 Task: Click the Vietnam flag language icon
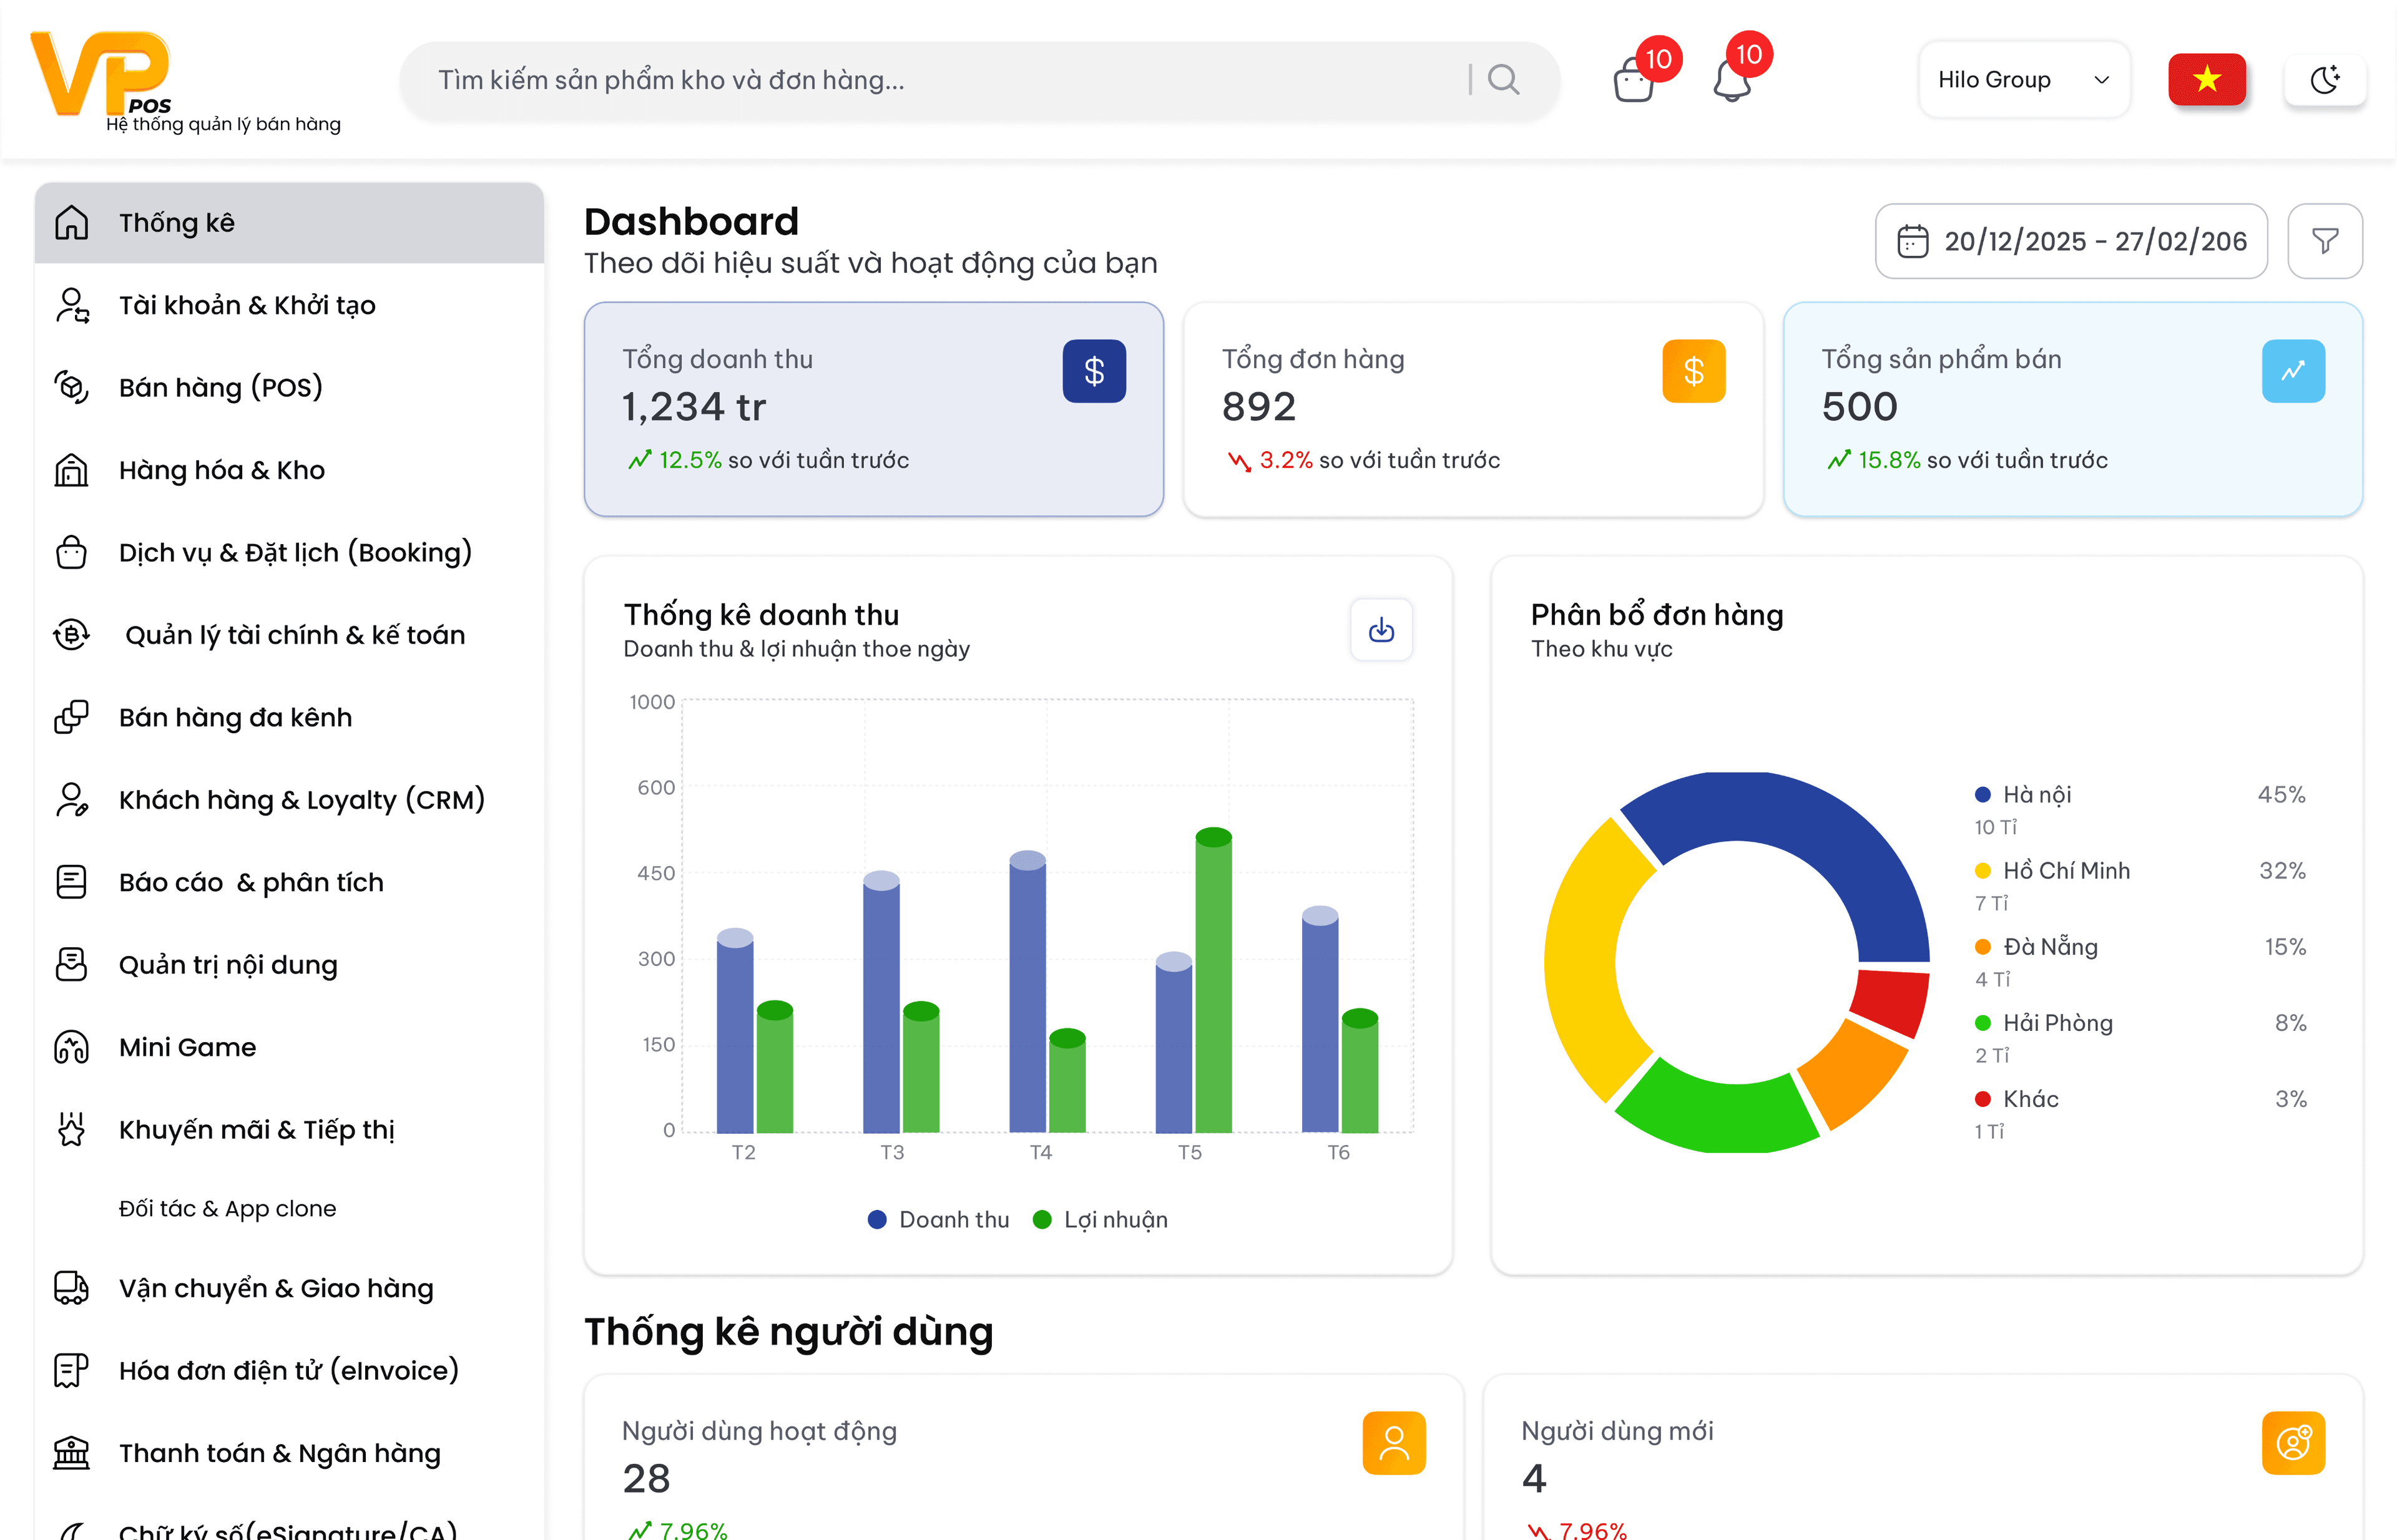[x=2206, y=79]
